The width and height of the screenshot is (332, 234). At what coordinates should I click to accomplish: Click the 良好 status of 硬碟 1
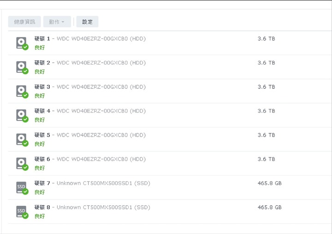(x=40, y=48)
